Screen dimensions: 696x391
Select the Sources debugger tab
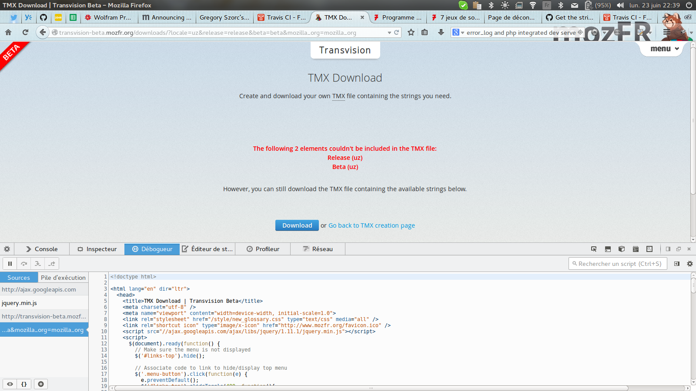point(19,278)
